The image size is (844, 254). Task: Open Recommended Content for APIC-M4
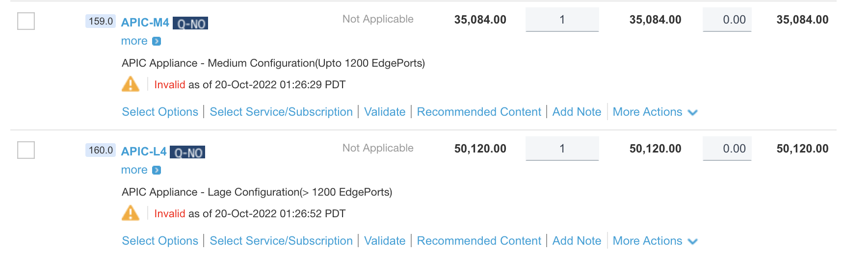tap(479, 112)
